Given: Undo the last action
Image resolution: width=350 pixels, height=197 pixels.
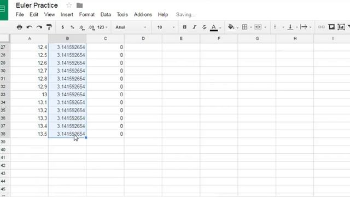Looking at the screenshot, I should 29,27.
